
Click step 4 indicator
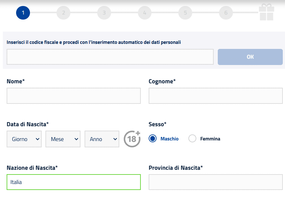click(145, 13)
